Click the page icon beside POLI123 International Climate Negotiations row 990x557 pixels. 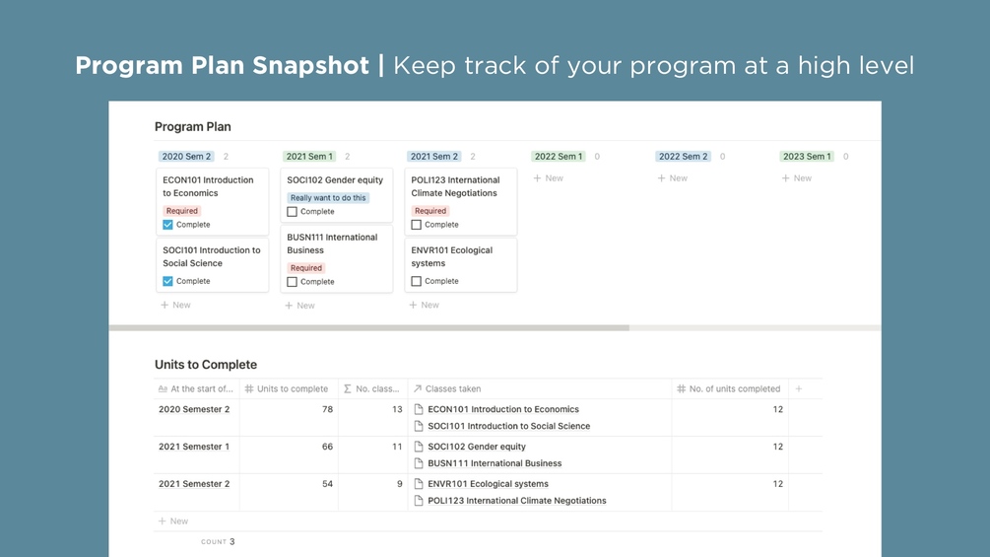click(419, 501)
